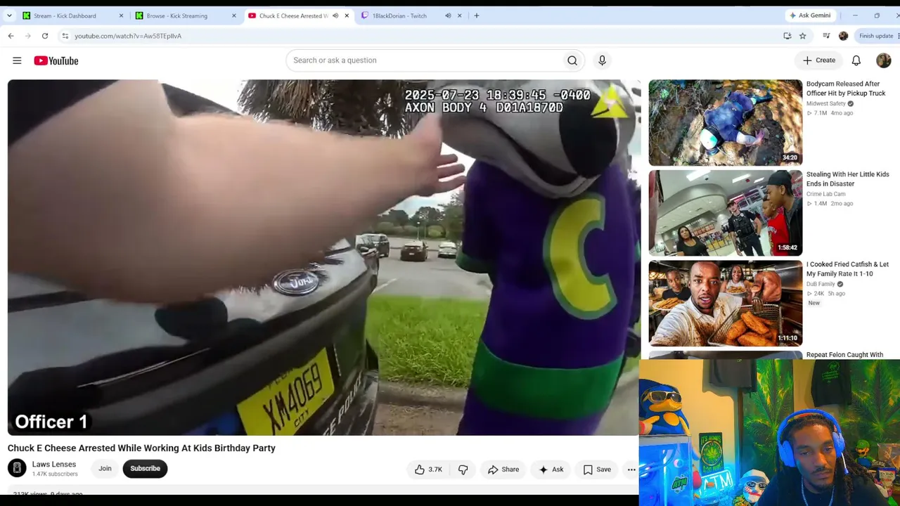Go back to the previous page

pos(11,36)
